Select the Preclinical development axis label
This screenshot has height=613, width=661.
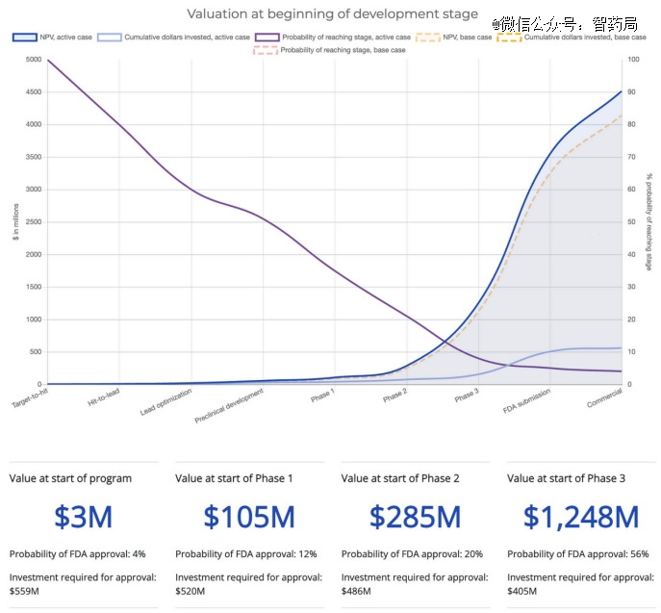coord(229,405)
